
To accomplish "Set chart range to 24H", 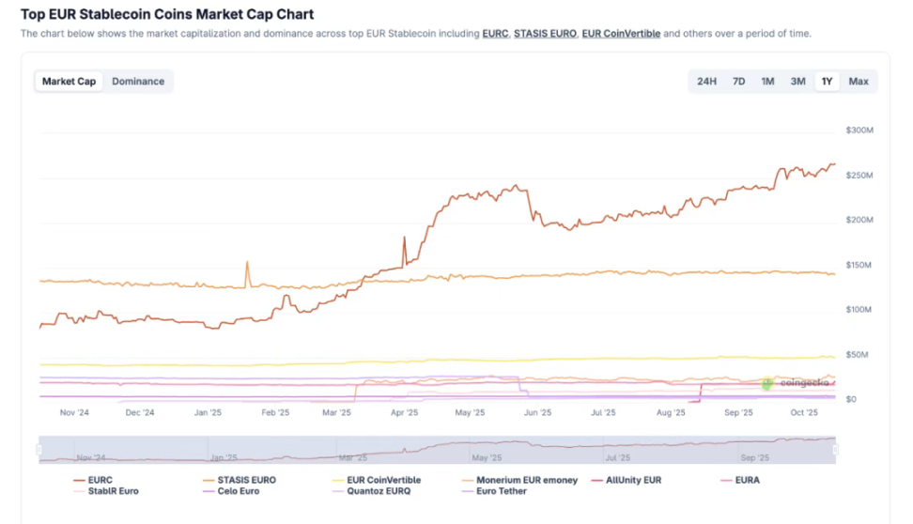I will point(706,82).
